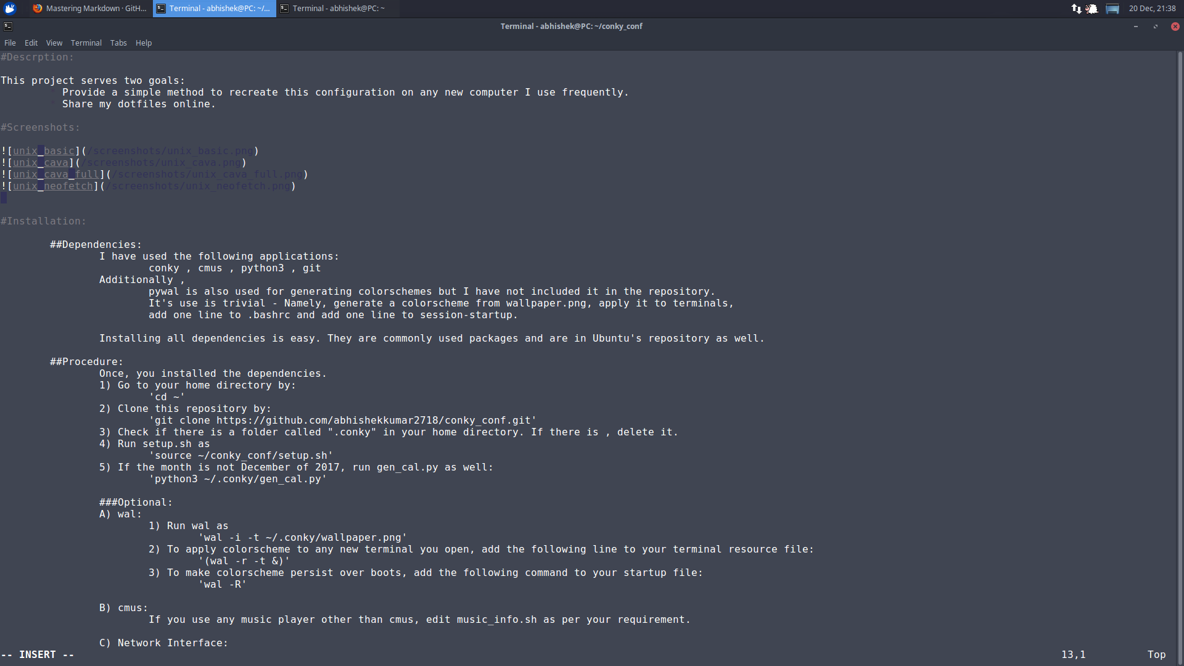This screenshot has width=1184, height=666.
Task: Click the Firefox icon in the taskbar
Action: [x=38, y=9]
